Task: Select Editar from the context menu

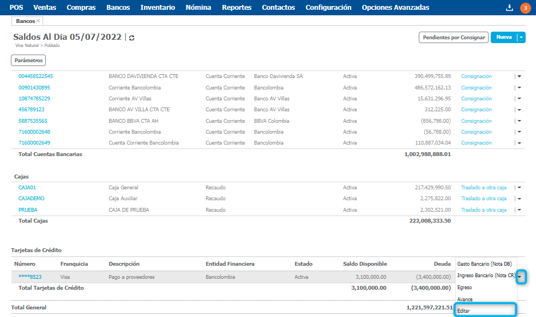Action: [x=464, y=310]
